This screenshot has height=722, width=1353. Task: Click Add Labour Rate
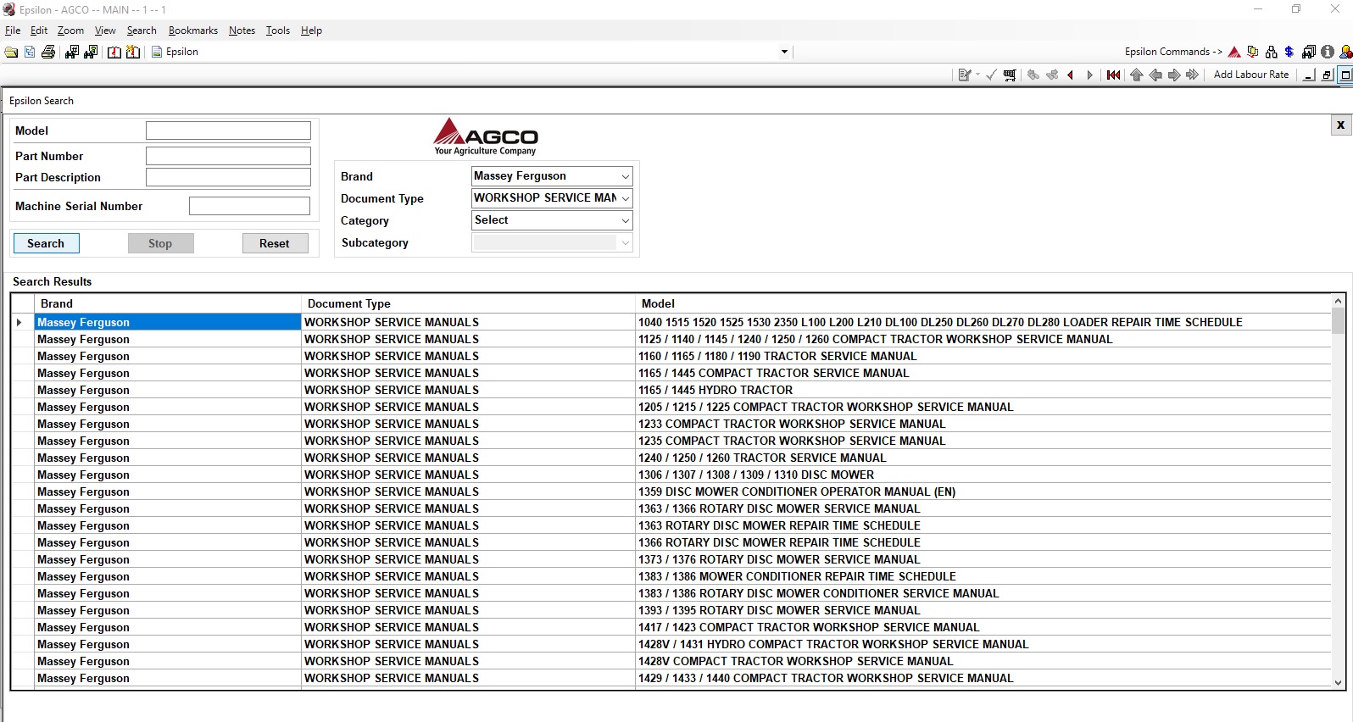(1251, 75)
